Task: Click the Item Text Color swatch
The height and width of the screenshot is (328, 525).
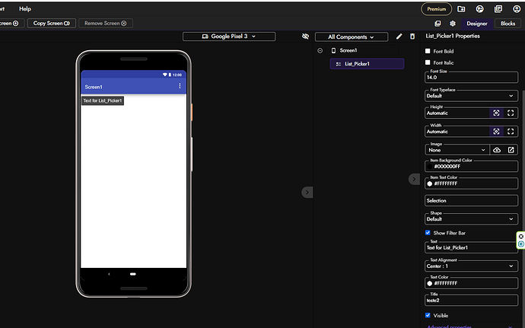Action: click(x=430, y=183)
